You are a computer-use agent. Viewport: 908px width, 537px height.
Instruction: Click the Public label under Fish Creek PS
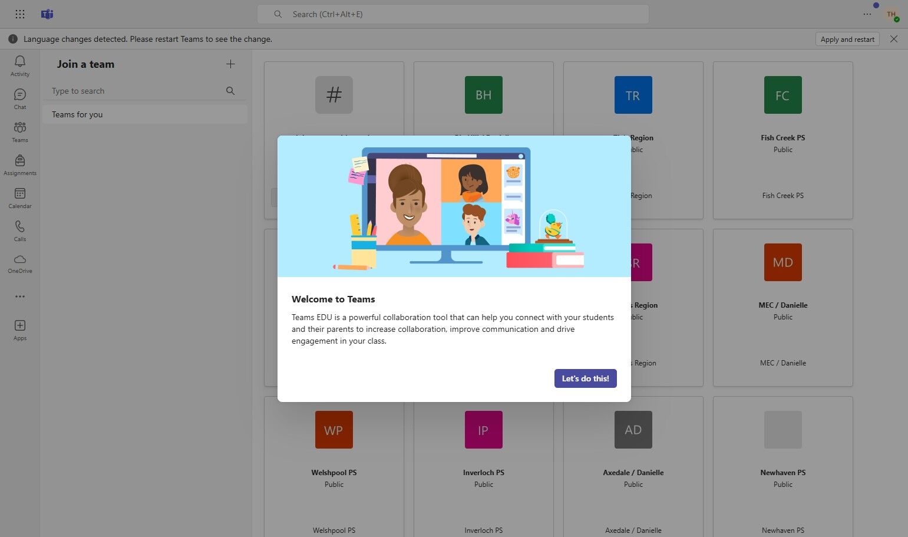point(783,149)
